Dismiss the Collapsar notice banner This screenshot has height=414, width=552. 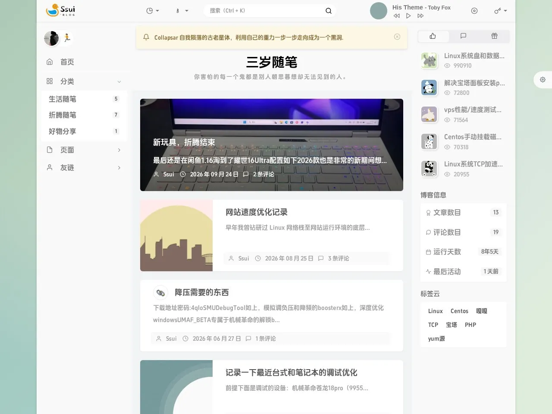[397, 37]
